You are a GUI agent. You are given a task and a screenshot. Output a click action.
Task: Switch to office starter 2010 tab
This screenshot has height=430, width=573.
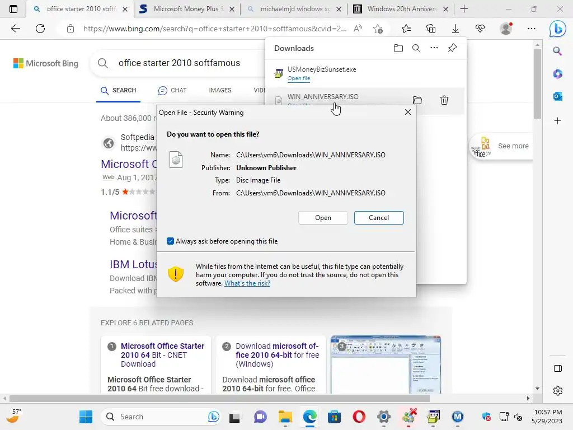tap(81, 9)
